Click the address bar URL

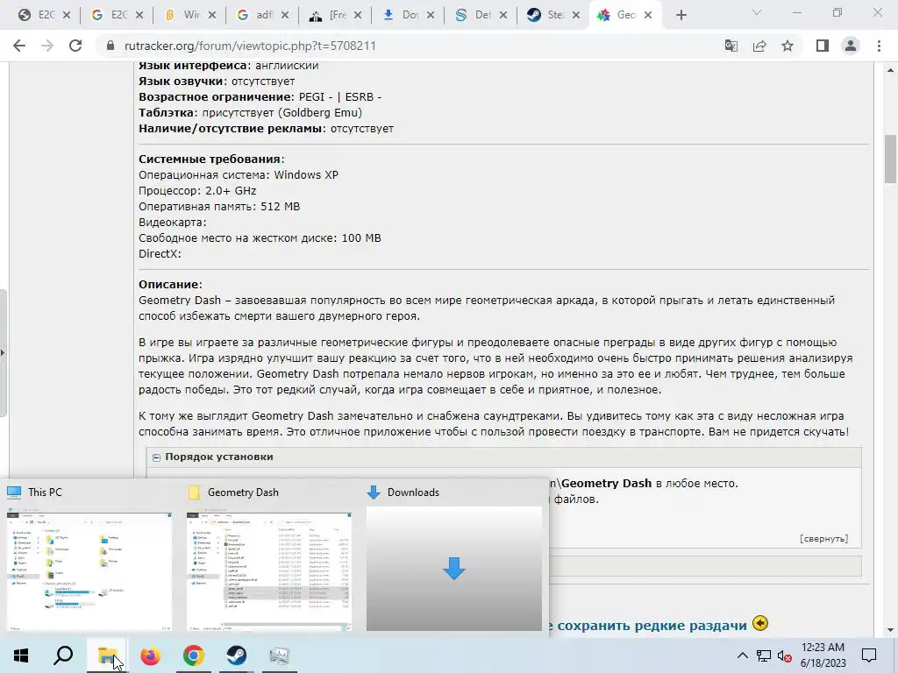pos(250,46)
